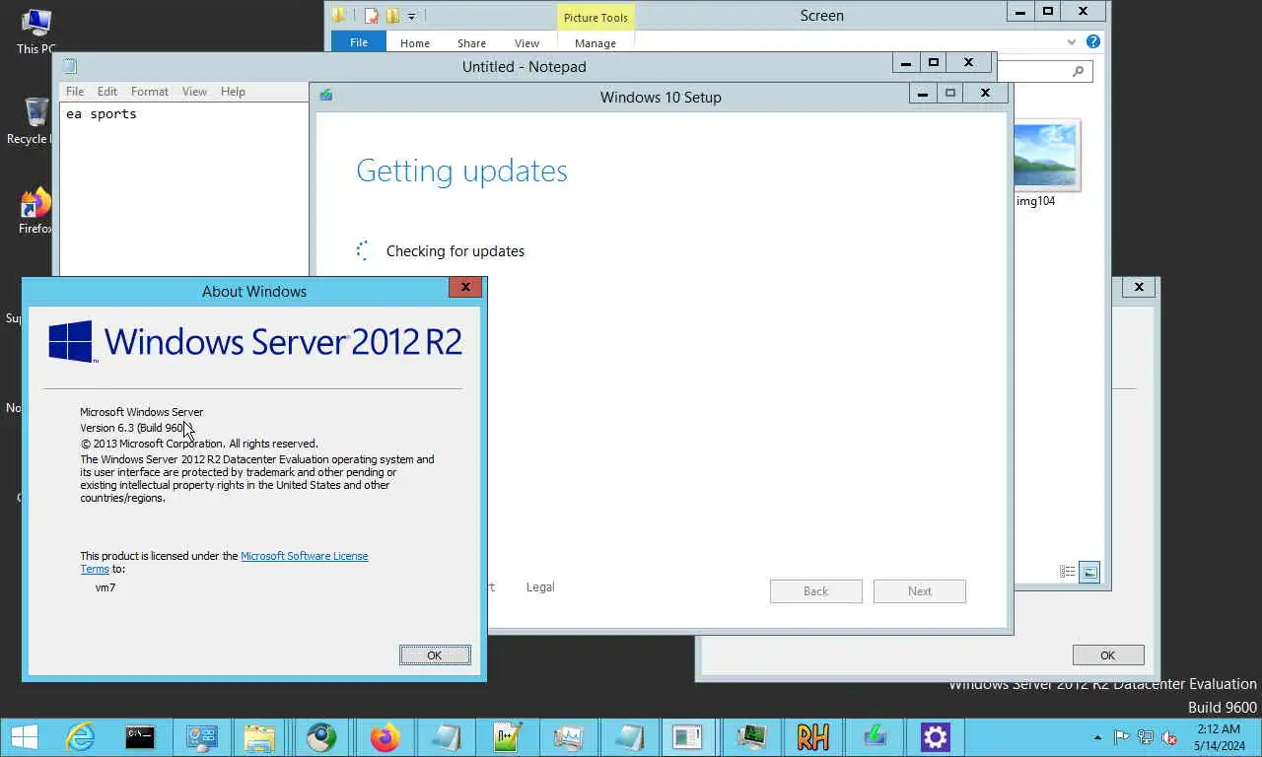Show hidden tray icons arrow

pyautogui.click(x=1098, y=737)
